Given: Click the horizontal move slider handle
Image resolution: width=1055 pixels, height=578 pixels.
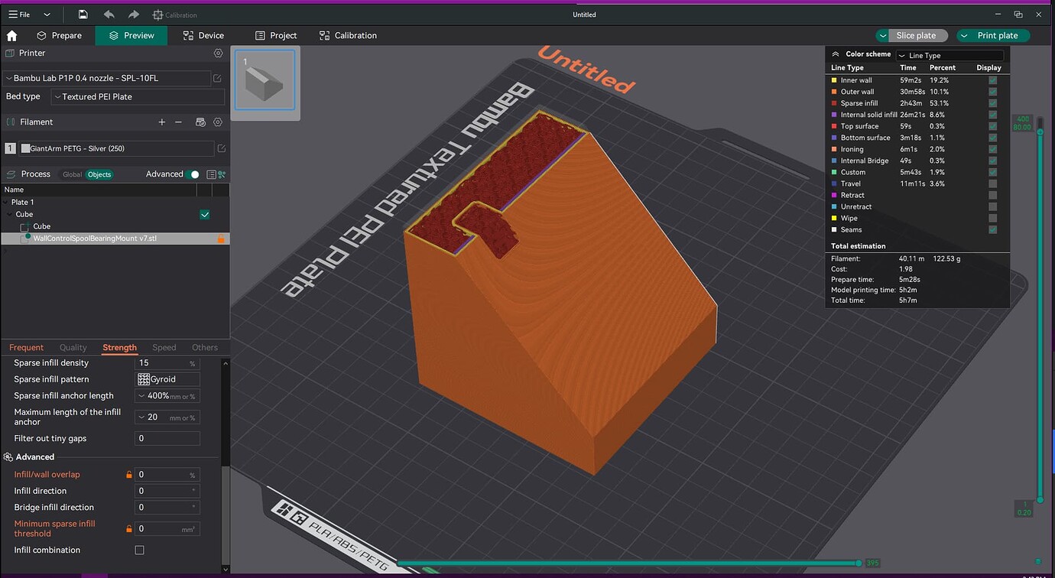Looking at the screenshot, I should point(859,563).
